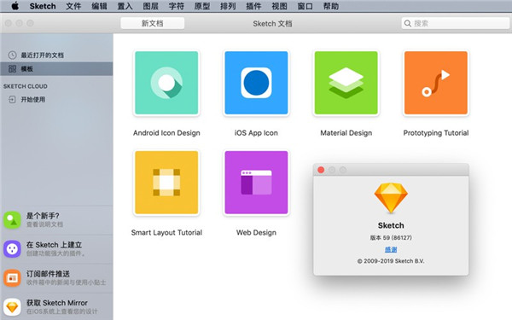This screenshot has height=320, width=512.
Task: Click the Android Icon Design label
Action: click(166, 133)
